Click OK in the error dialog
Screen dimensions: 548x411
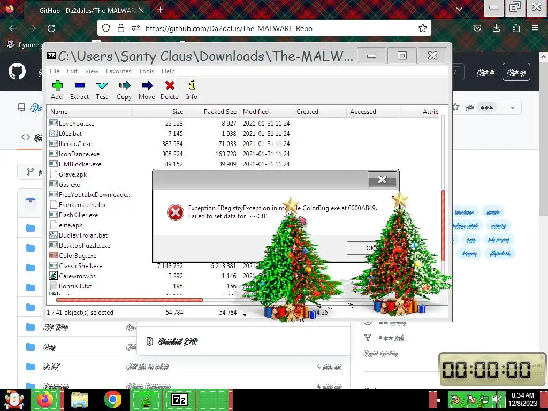tap(370, 248)
